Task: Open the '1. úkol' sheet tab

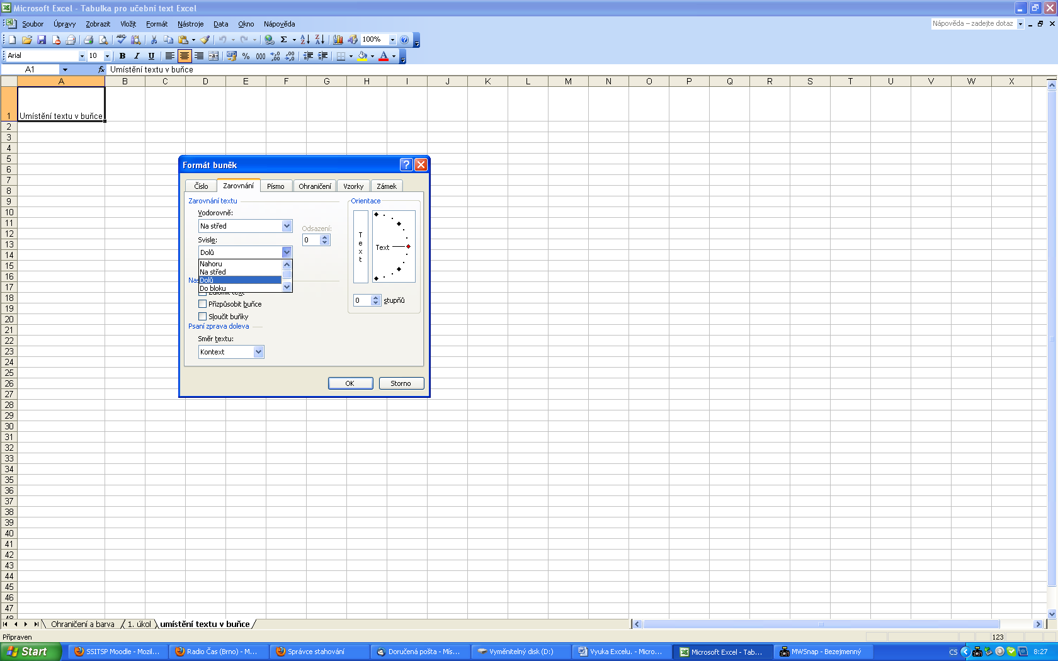Action: 139,624
